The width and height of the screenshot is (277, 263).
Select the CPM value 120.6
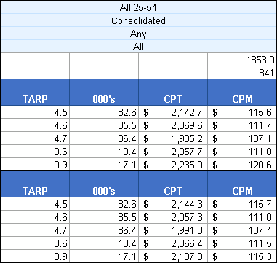point(242,165)
